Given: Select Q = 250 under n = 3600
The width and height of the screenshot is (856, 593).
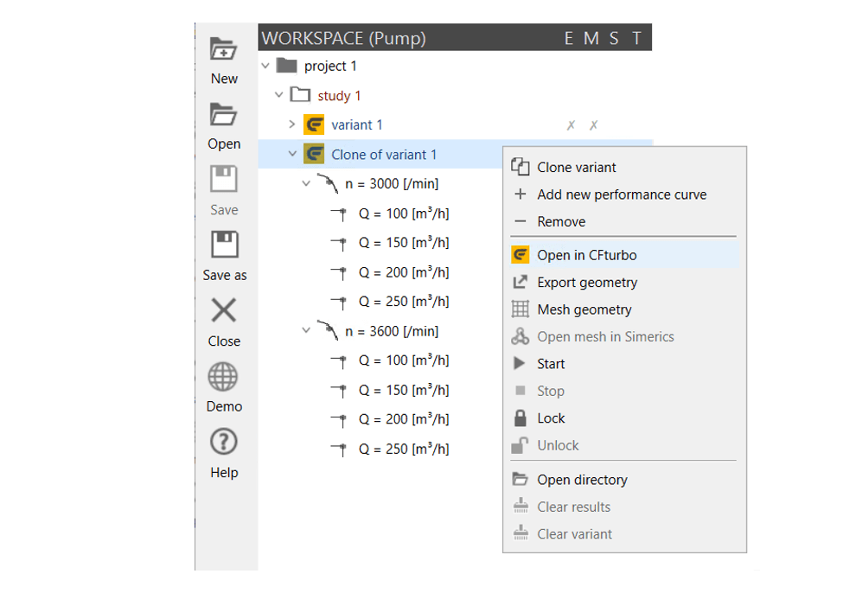Looking at the screenshot, I should [404, 449].
